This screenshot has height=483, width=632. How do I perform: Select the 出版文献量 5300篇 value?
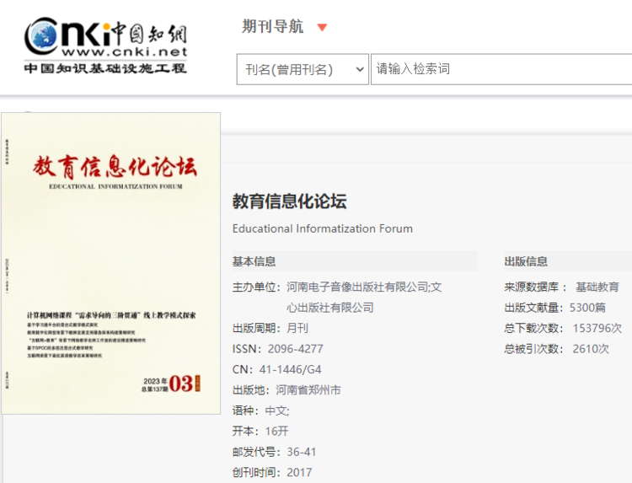coord(587,308)
